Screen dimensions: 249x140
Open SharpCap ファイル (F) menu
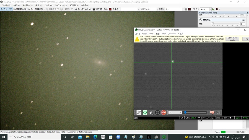[x=6, y=5]
